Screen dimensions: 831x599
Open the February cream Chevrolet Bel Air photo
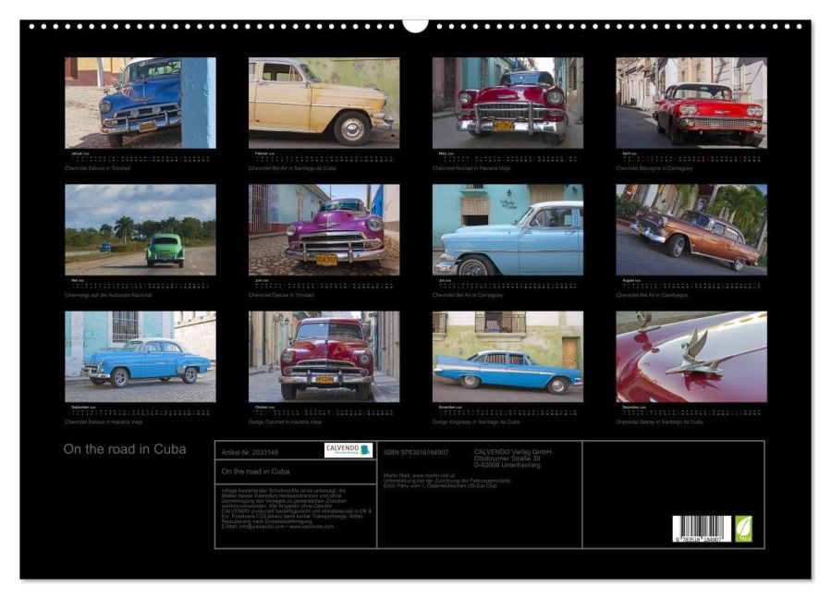click(324, 103)
